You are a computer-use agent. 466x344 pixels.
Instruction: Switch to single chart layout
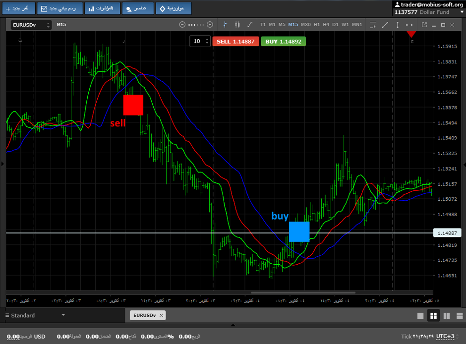pos(420,315)
